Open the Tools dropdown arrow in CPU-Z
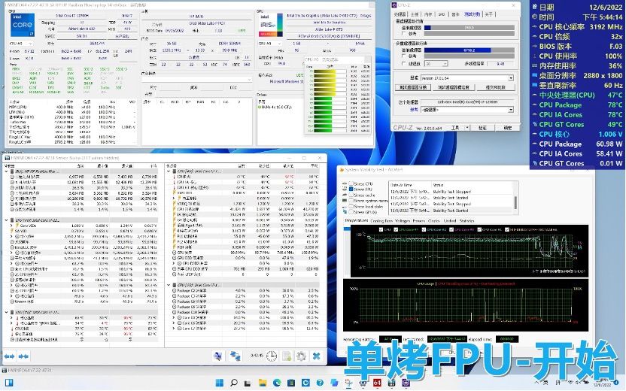This screenshot has height=391, width=626. click(x=467, y=128)
